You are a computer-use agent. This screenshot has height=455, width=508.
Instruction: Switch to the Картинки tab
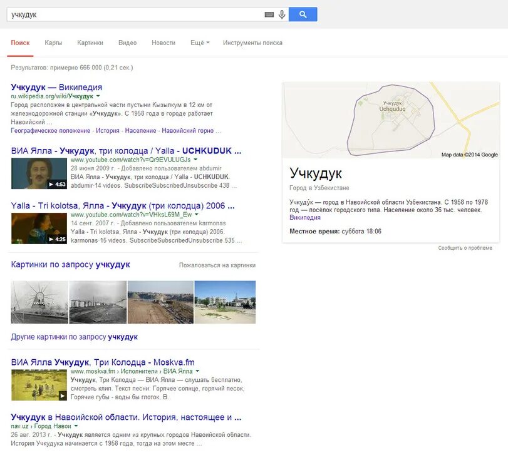tap(90, 43)
